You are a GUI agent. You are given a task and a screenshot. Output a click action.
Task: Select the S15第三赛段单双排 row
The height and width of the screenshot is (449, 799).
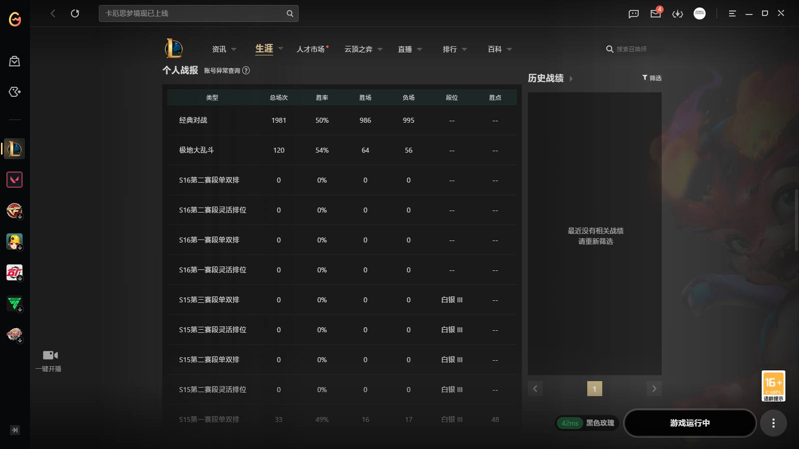[342, 300]
